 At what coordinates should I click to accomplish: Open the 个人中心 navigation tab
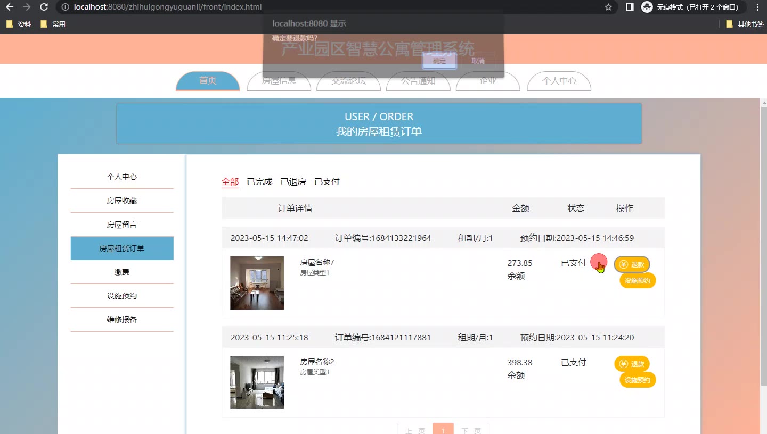(559, 81)
